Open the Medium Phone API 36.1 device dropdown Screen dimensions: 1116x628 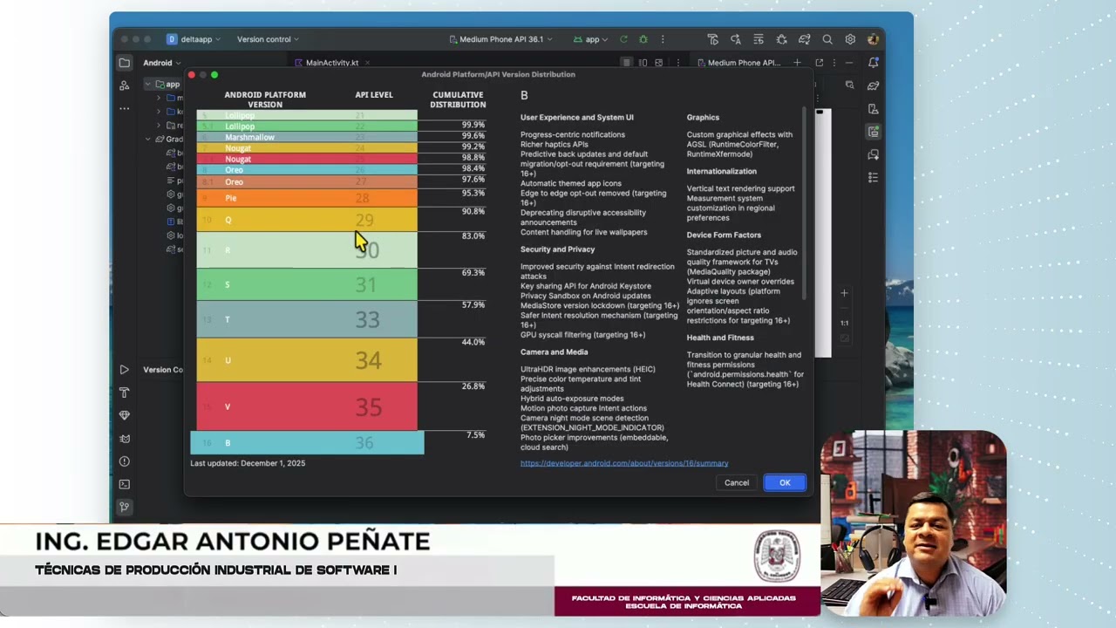(x=500, y=39)
